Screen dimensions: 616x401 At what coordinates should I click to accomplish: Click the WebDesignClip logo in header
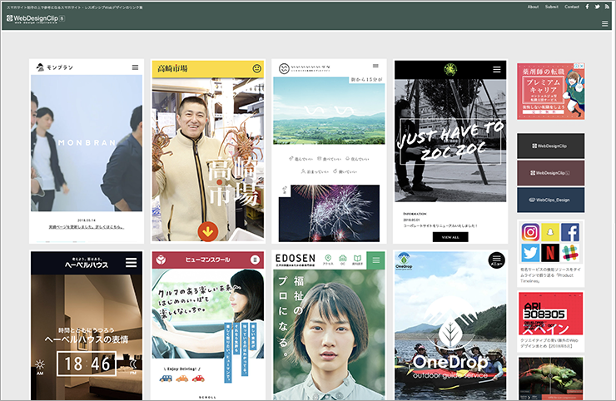point(35,19)
